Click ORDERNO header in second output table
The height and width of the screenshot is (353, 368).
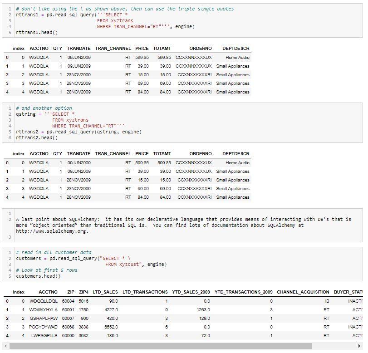pos(201,154)
